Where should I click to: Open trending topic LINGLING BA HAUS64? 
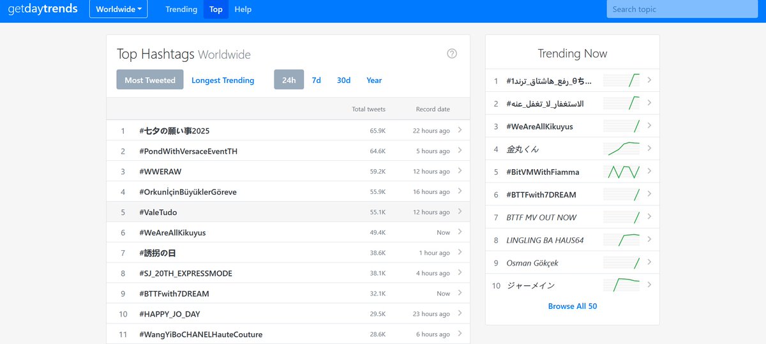click(544, 240)
